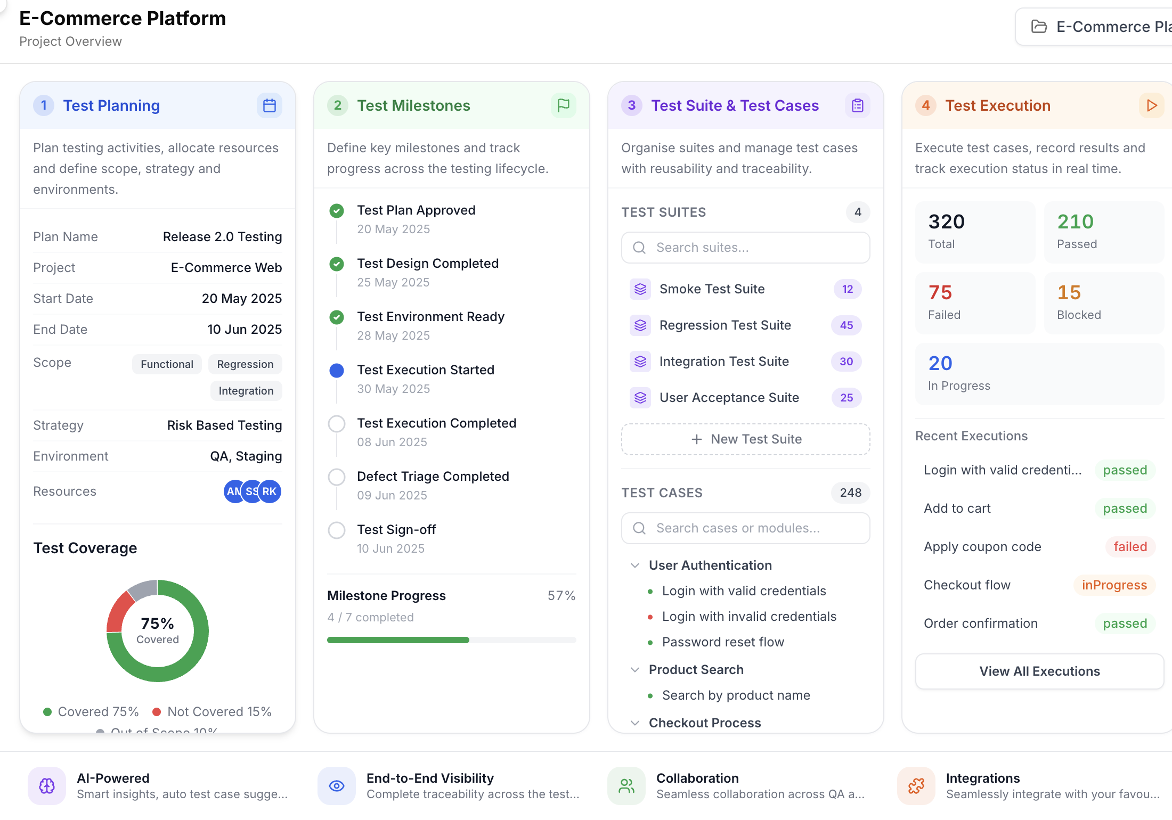Collapse the User Authentication module
1172x820 pixels.
[x=635, y=565]
